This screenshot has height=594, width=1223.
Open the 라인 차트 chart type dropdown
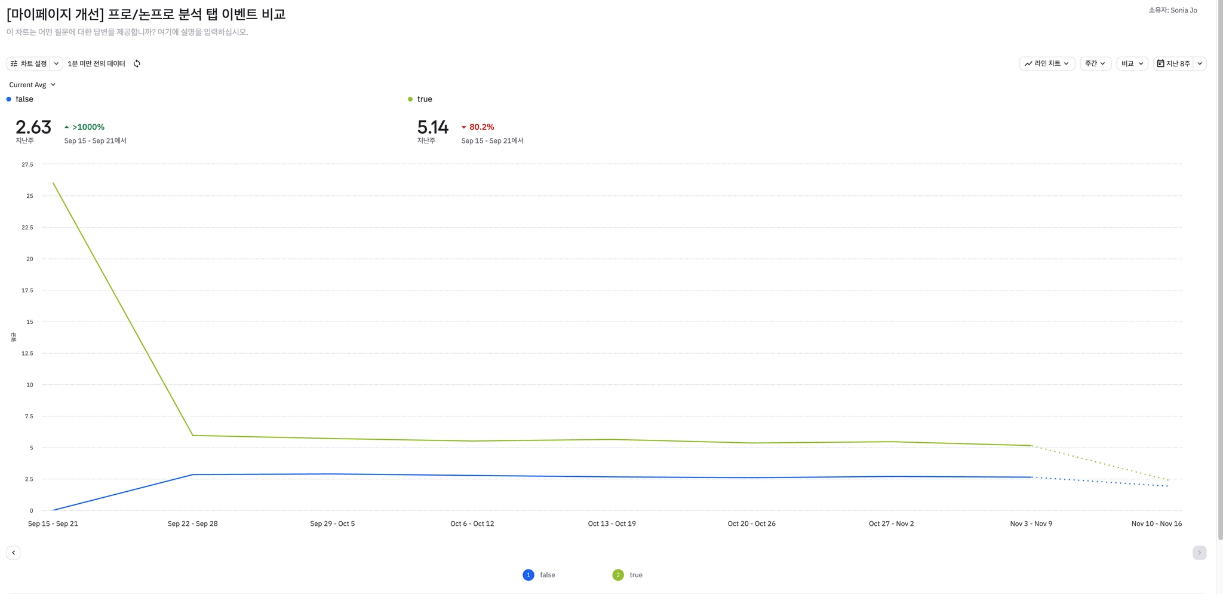(1046, 64)
